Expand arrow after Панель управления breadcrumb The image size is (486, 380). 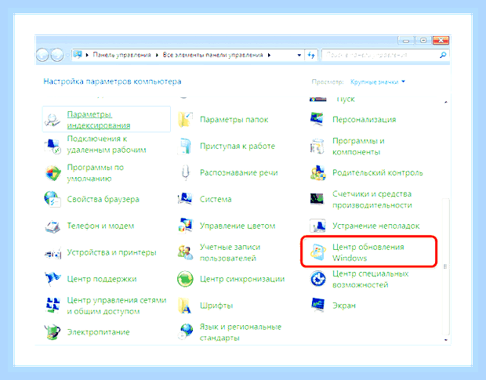157,55
